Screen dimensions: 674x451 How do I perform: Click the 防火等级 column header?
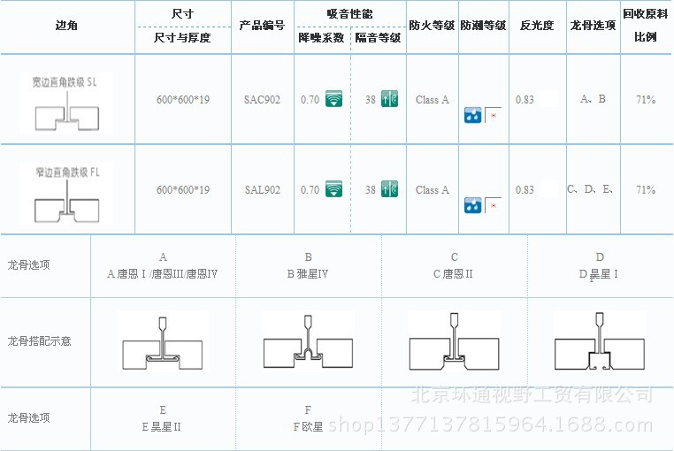[x=431, y=26]
